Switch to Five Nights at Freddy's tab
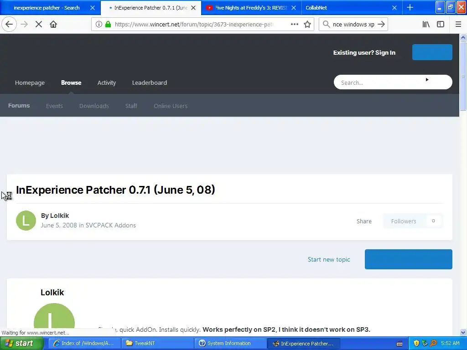The height and width of the screenshot is (350, 467). click(x=251, y=8)
